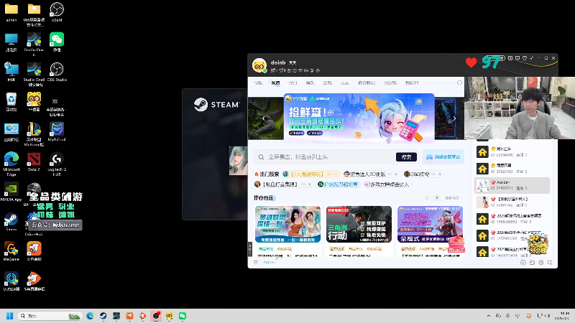Open the folder icon in YY bottom bar
Image resolution: width=575 pixels, height=323 pixels.
click(532, 263)
